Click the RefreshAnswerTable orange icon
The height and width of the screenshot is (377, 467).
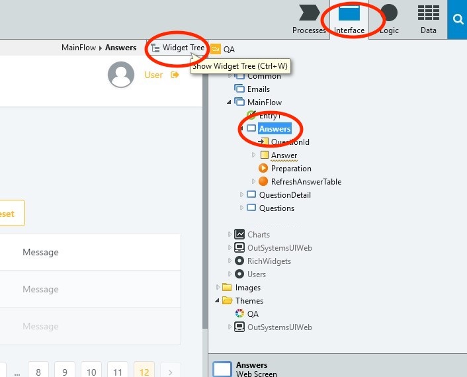pyautogui.click(x=263, y=181)
